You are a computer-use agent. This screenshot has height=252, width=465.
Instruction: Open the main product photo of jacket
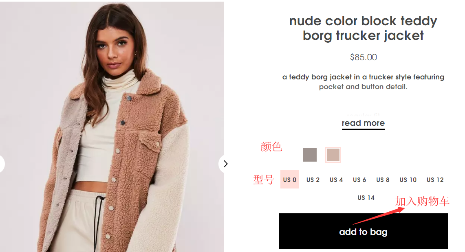[x=112, y=127]
